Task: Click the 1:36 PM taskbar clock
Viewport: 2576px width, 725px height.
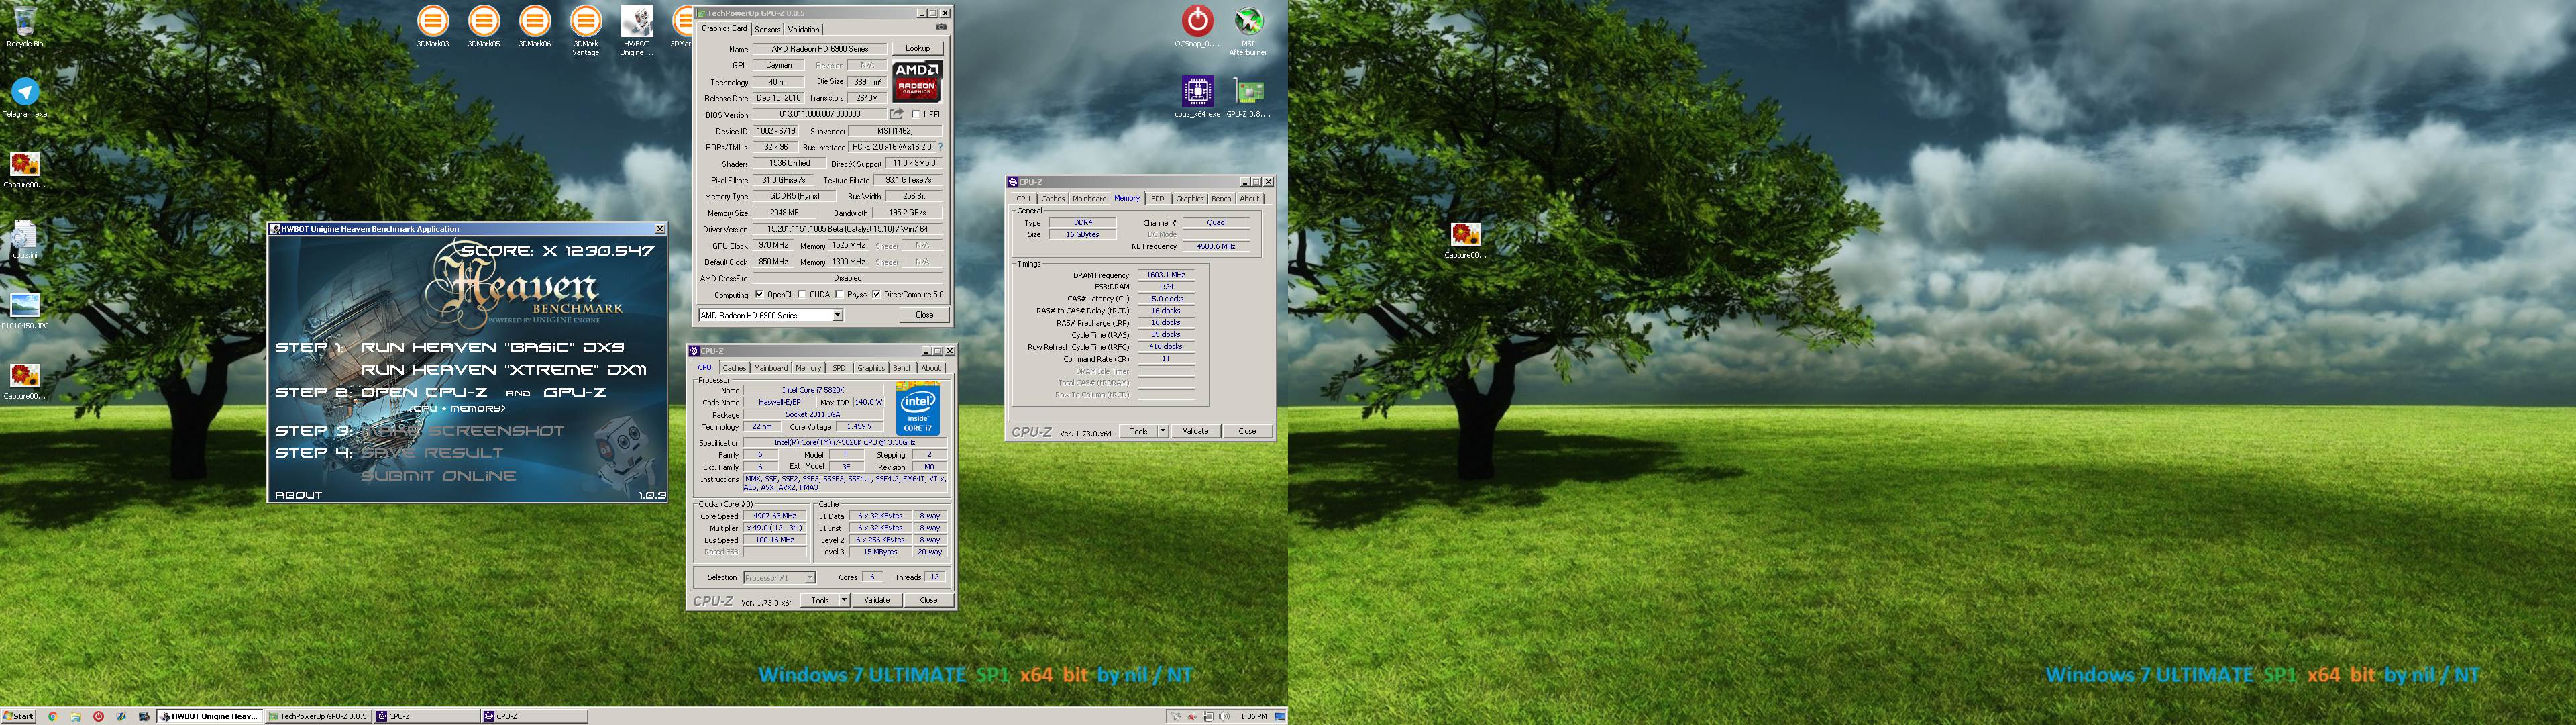Action: click(x=1253, y=717)
